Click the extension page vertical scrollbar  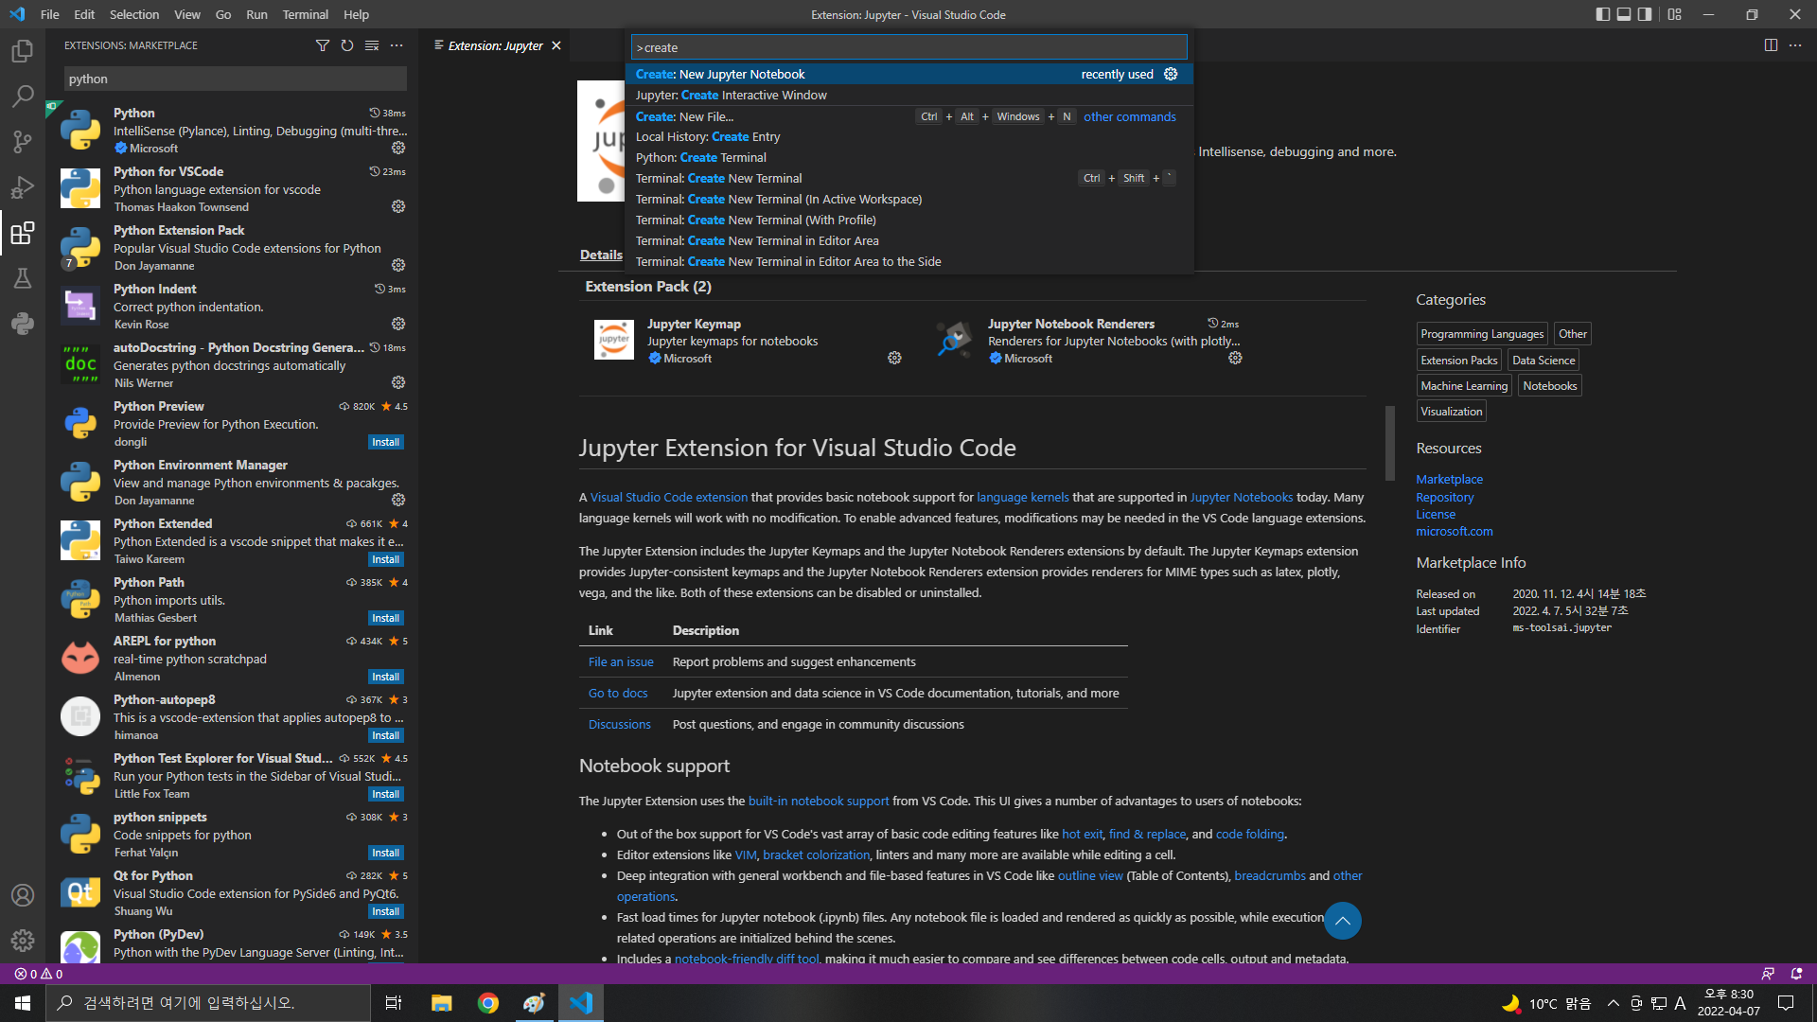[1389, 443]
